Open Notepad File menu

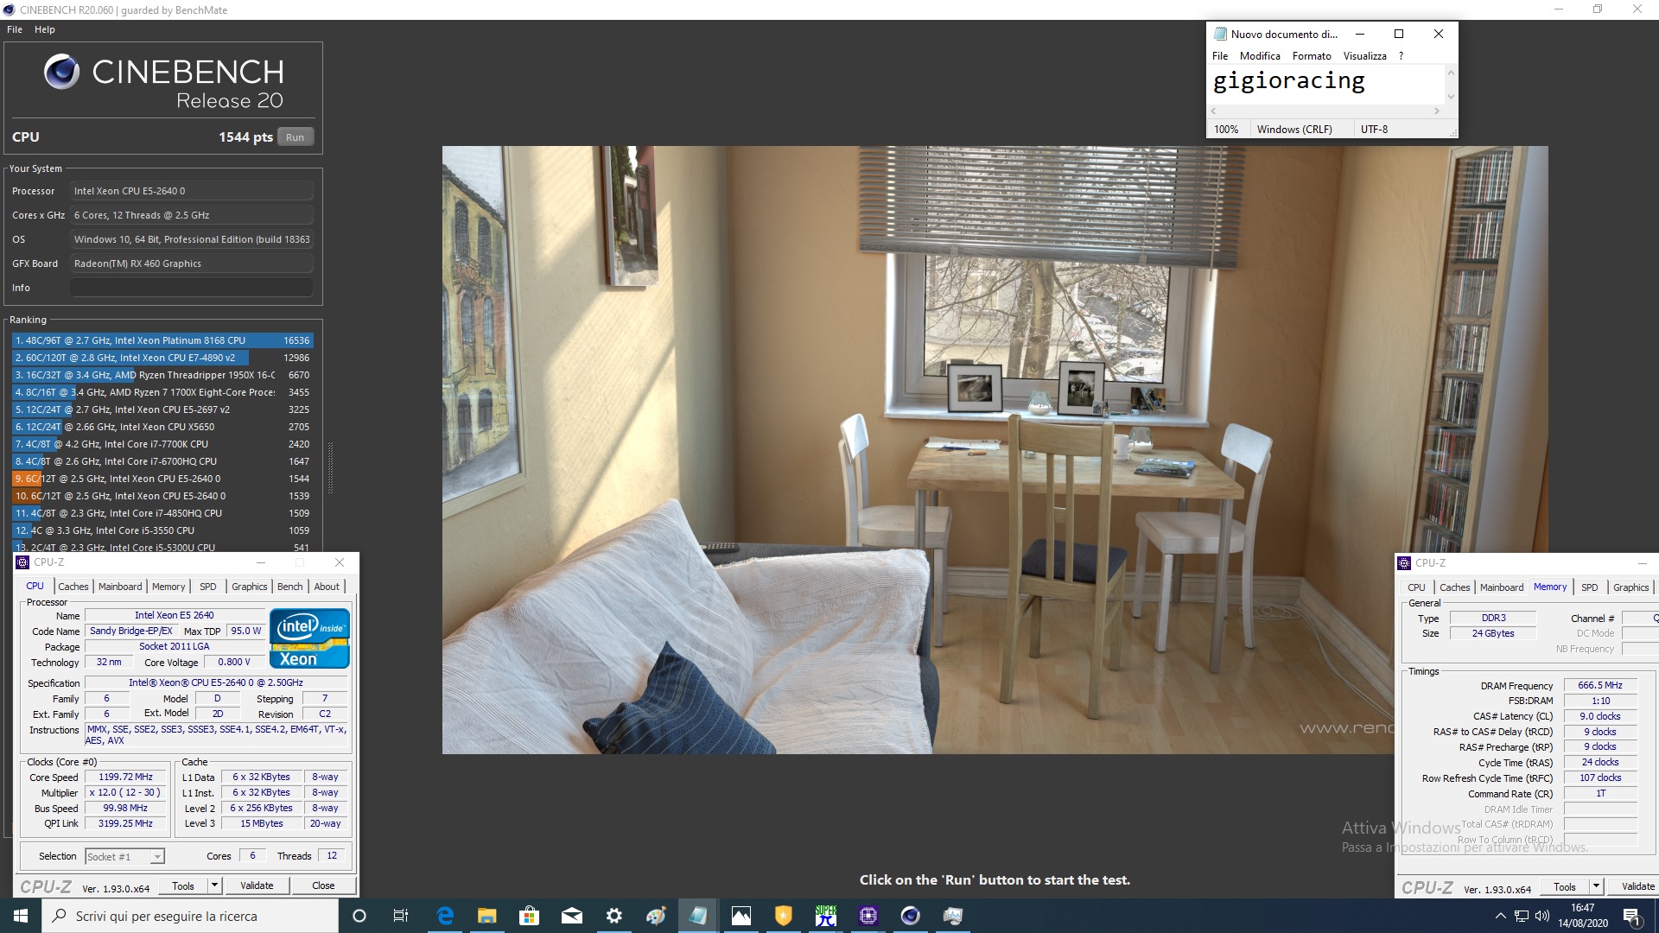tap(1220, 56)
